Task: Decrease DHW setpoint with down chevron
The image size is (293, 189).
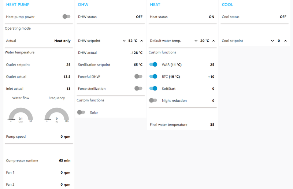Action: click(124, 41)
